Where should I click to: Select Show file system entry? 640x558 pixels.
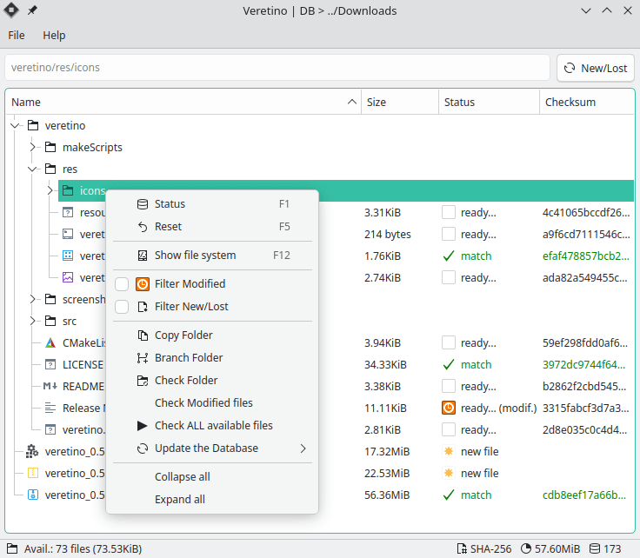click(x=195, y=256)
